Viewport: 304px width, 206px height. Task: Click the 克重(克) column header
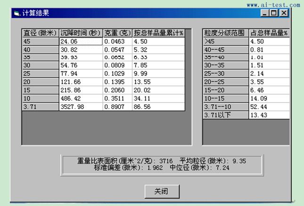pyautogui.click(x=117, y=33)
